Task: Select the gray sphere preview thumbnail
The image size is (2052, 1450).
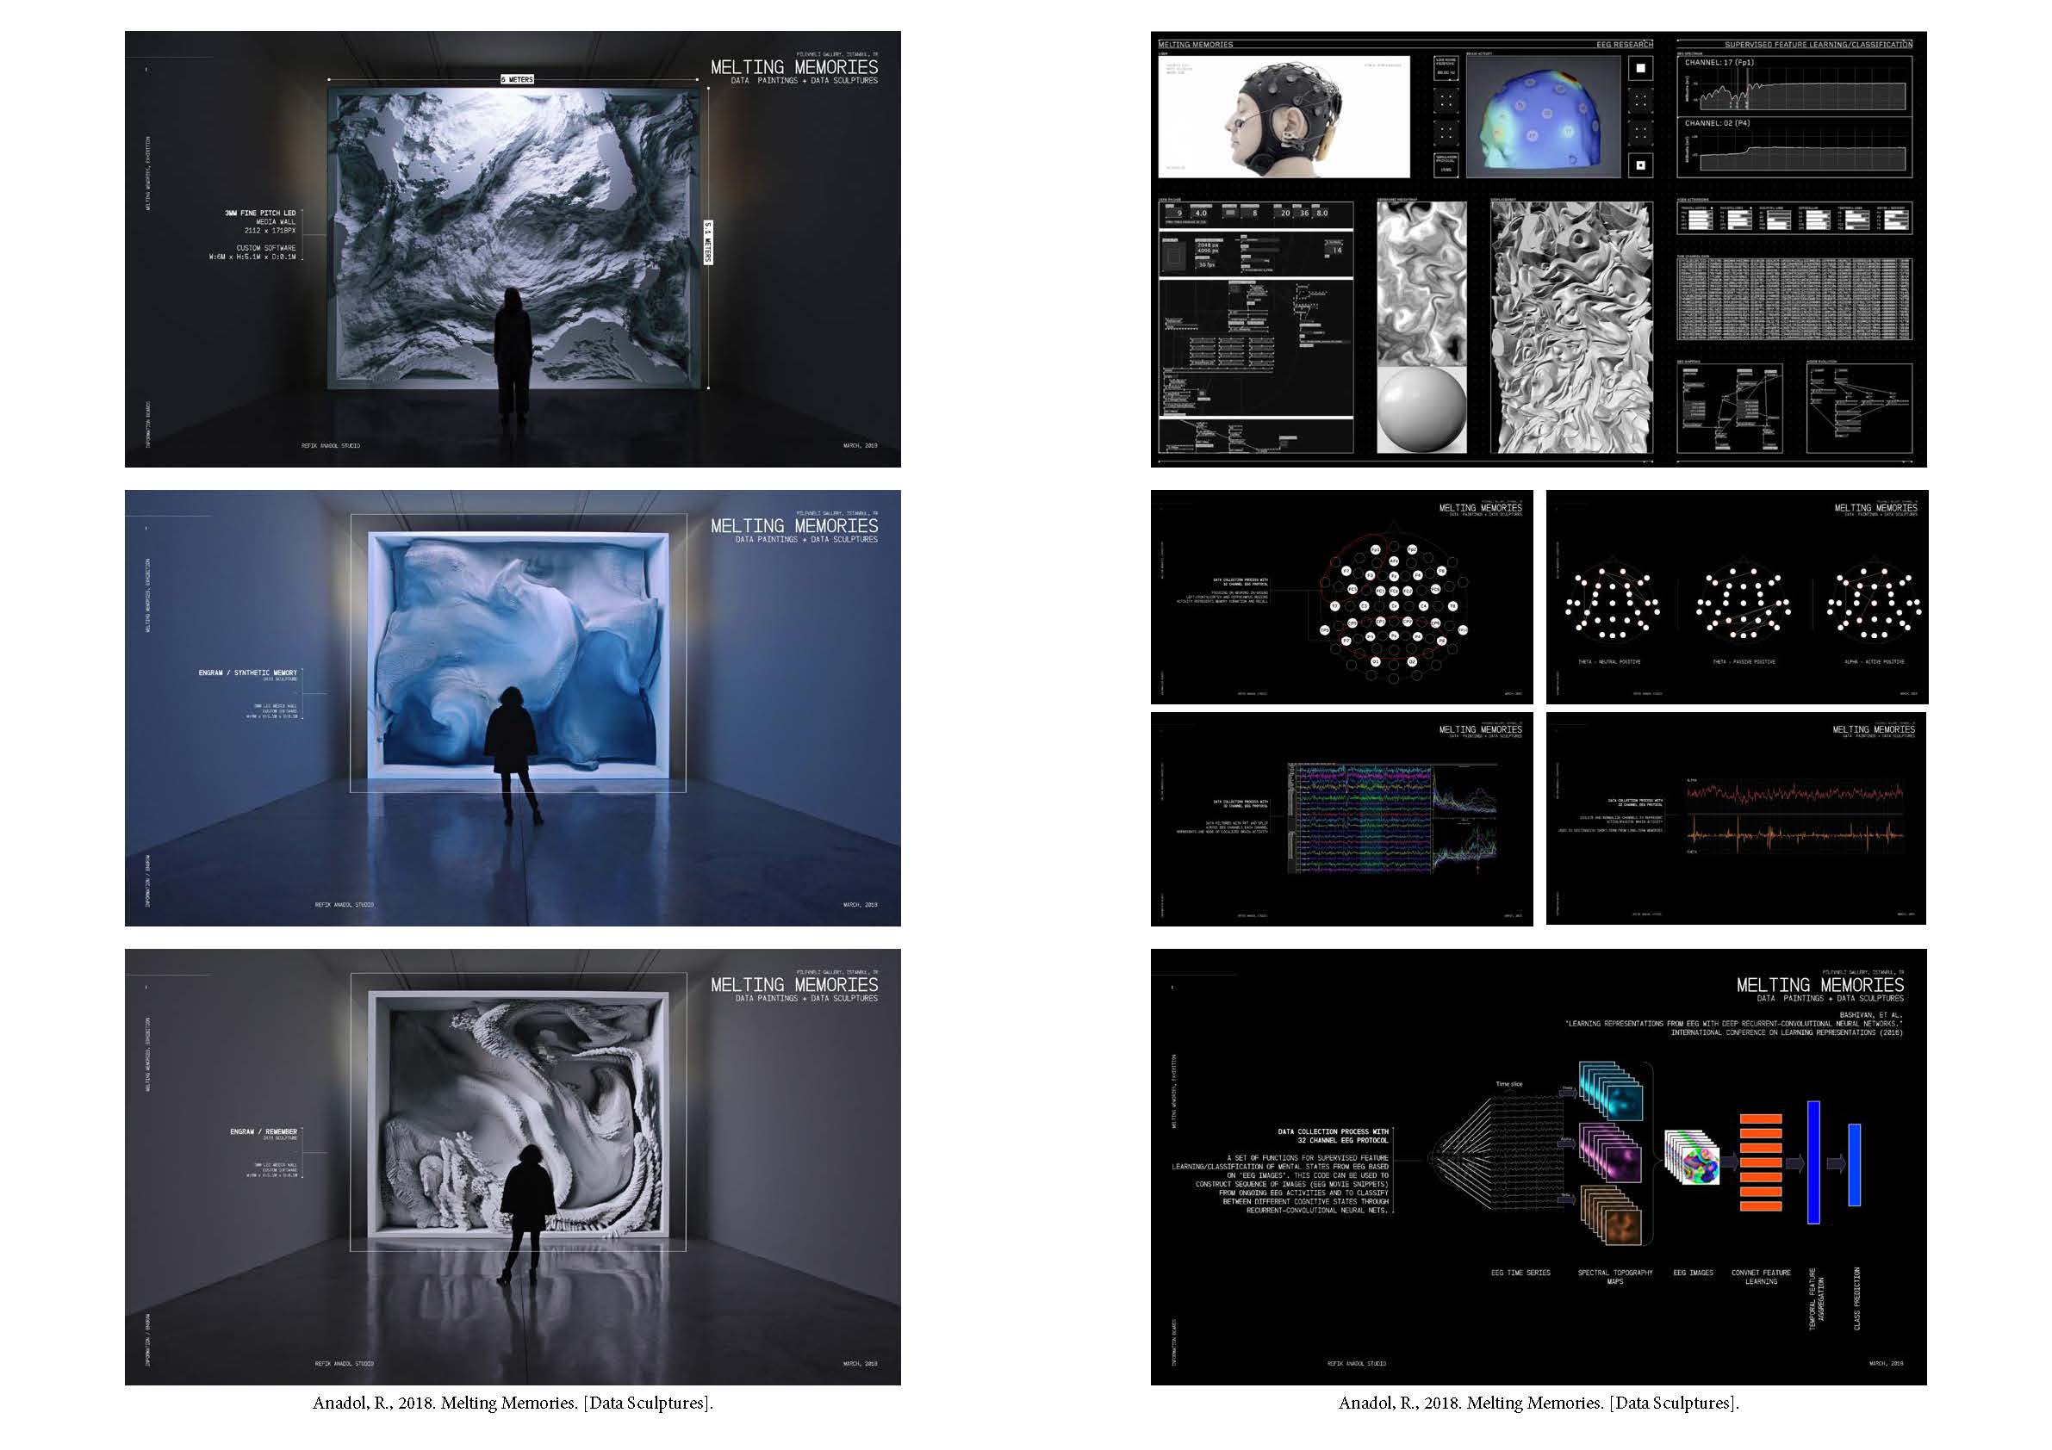Action: 1421,409
